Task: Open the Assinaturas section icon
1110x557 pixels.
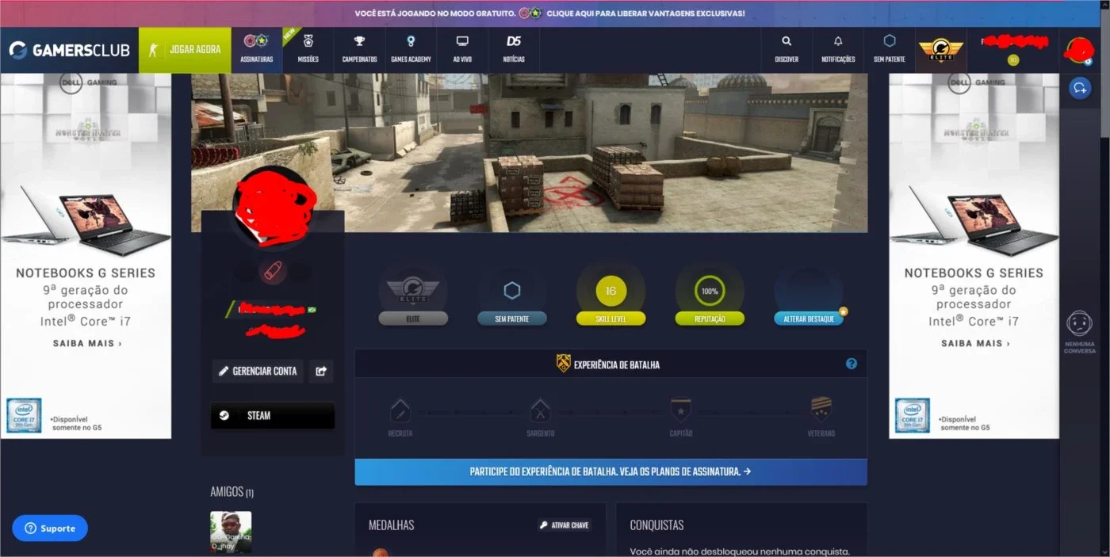Action: [256, 40]
